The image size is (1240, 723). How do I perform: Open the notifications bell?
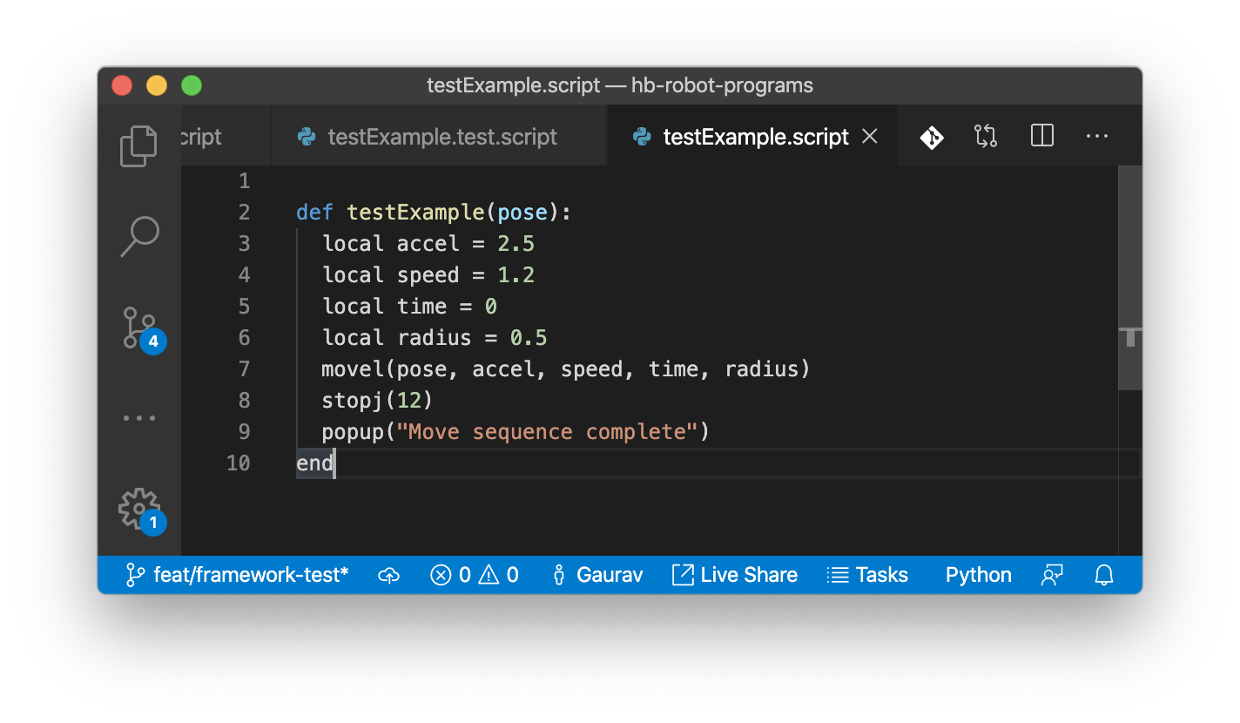point(1104,575)
